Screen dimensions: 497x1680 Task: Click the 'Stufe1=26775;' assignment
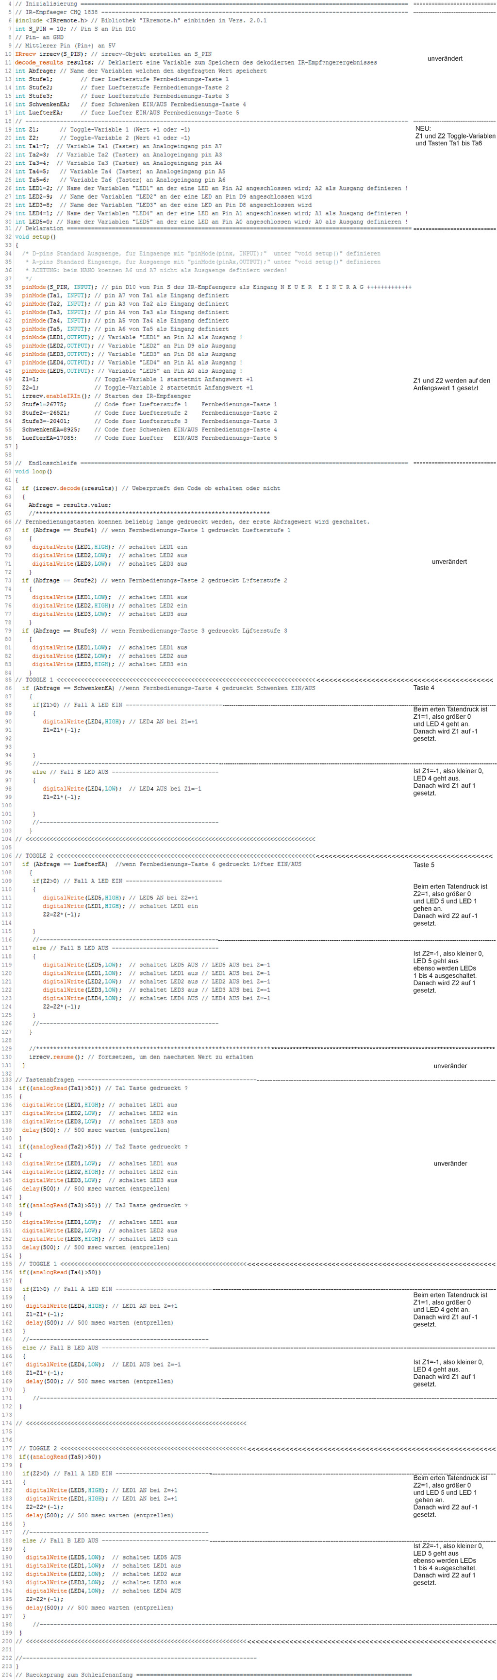pos(44,404)
